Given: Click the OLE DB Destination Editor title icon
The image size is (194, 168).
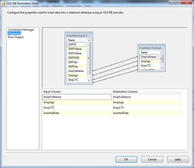Looking at the screenshot, I should pos(4,3).
